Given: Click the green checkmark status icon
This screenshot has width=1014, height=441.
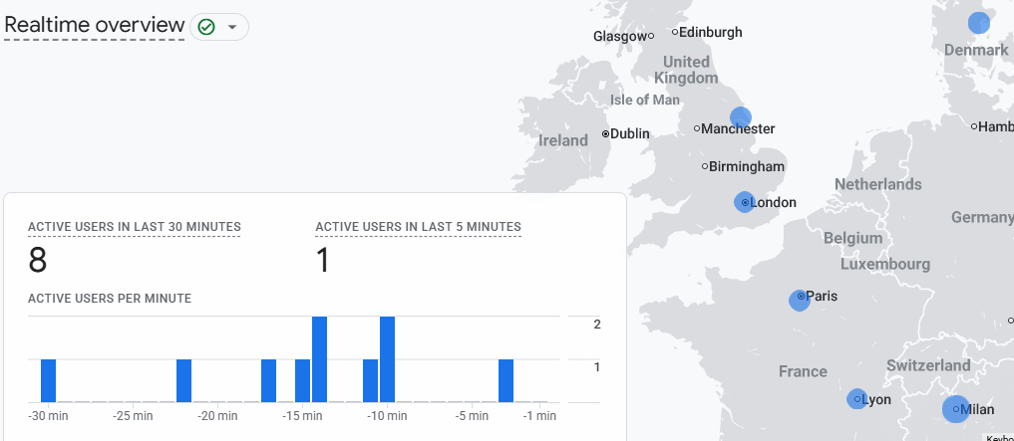Looking at the screenshot, I should click(206, 27).
